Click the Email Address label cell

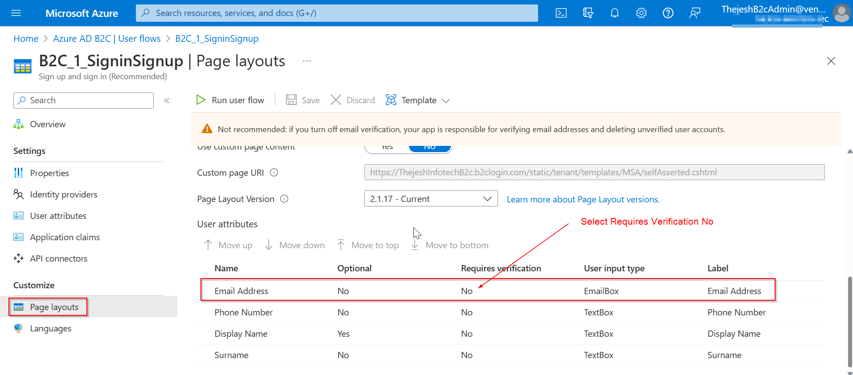(x=735, y=291)
